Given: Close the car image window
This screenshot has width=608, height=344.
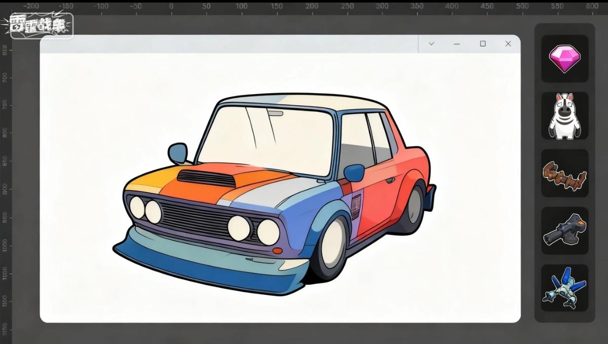Looking at the screenshot, I should [x=508, y=44].
